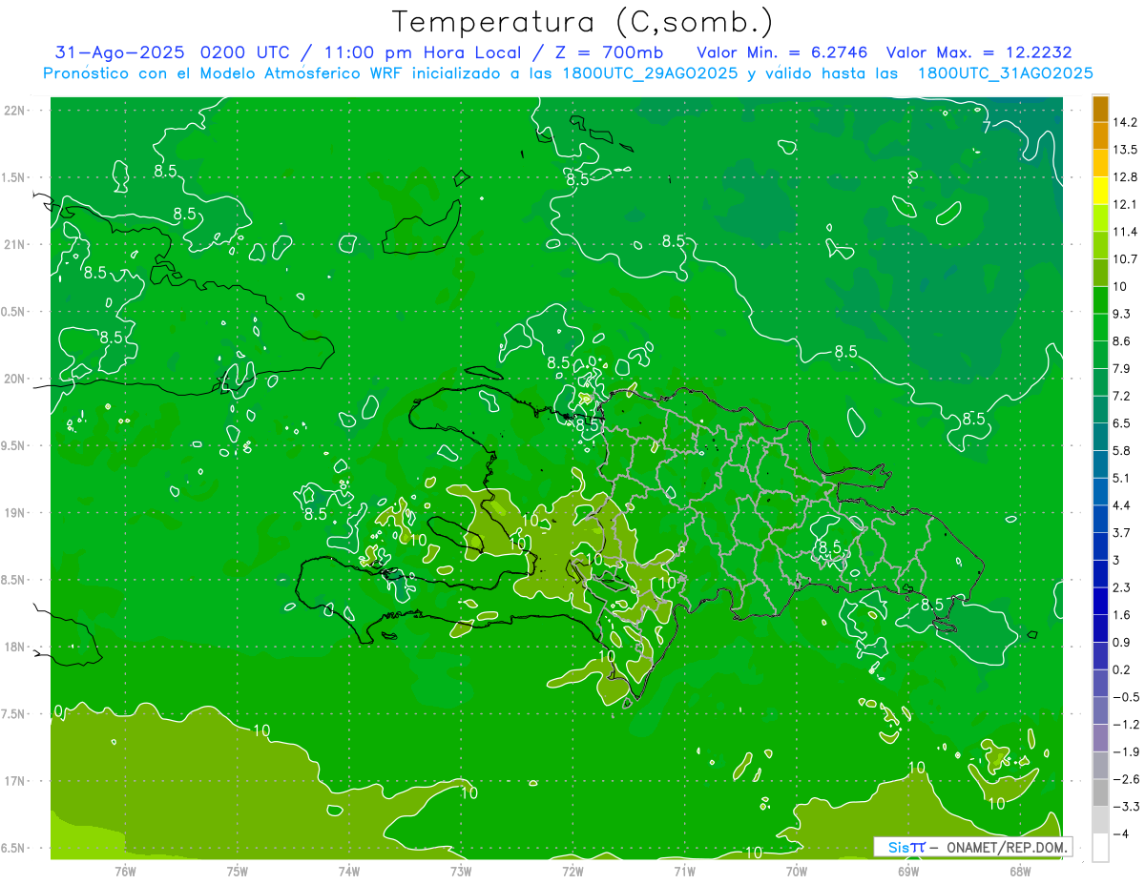Click the contour label '7' on the map
Screen dimensions: 1145x884
[988, 126]
